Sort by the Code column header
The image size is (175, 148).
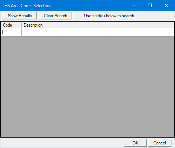(11, 25)
